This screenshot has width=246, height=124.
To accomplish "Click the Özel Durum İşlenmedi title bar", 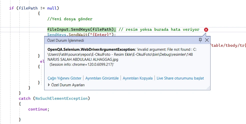I will [121, 40].
